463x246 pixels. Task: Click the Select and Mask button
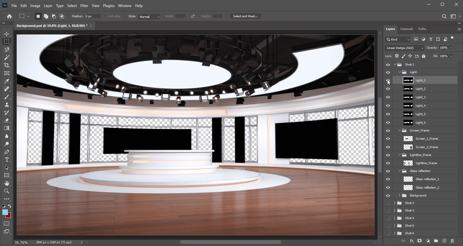[x=245, y=16]
